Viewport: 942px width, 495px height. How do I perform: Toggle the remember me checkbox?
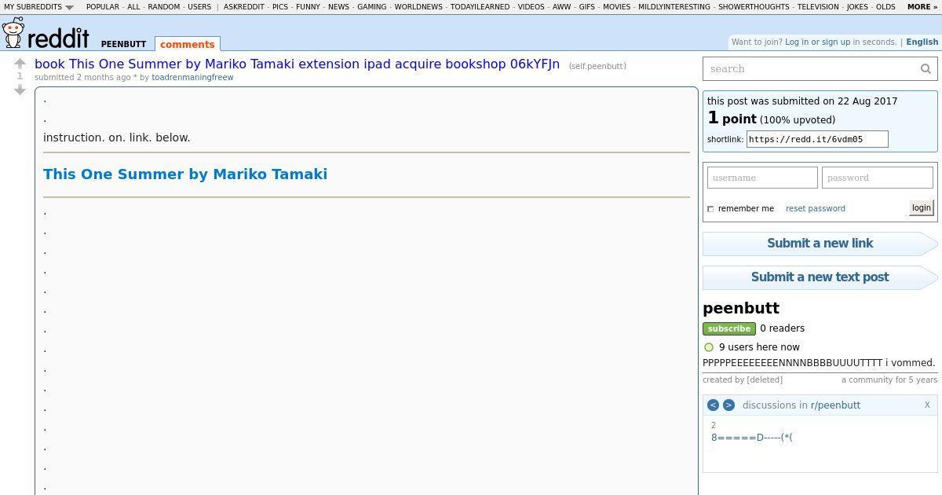pyautogui.click(x=710, y=209)
